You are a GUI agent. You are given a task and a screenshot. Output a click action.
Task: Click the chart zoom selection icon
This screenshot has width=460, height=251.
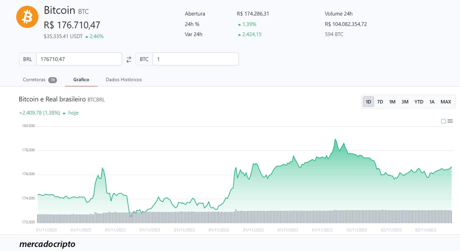coord(443,121)
